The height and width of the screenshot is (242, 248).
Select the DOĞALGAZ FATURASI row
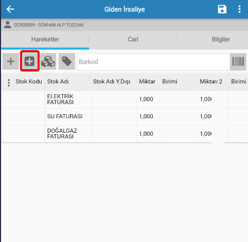point(125,134)
